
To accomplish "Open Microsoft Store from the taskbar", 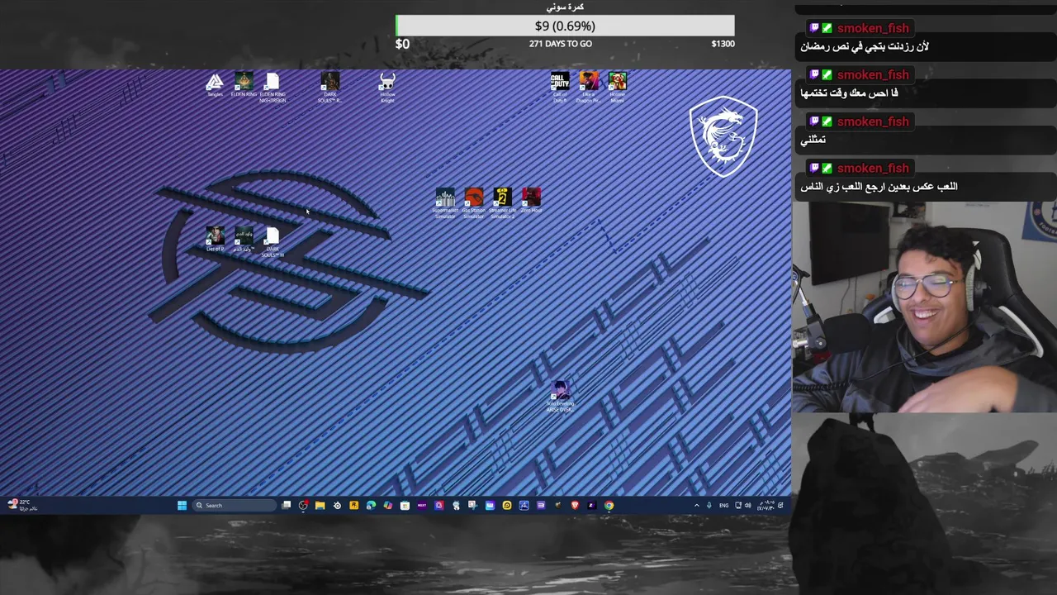I will point(405,505).
